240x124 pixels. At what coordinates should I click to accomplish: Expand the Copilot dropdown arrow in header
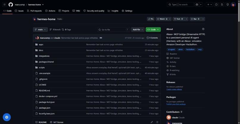click(201, 4)
